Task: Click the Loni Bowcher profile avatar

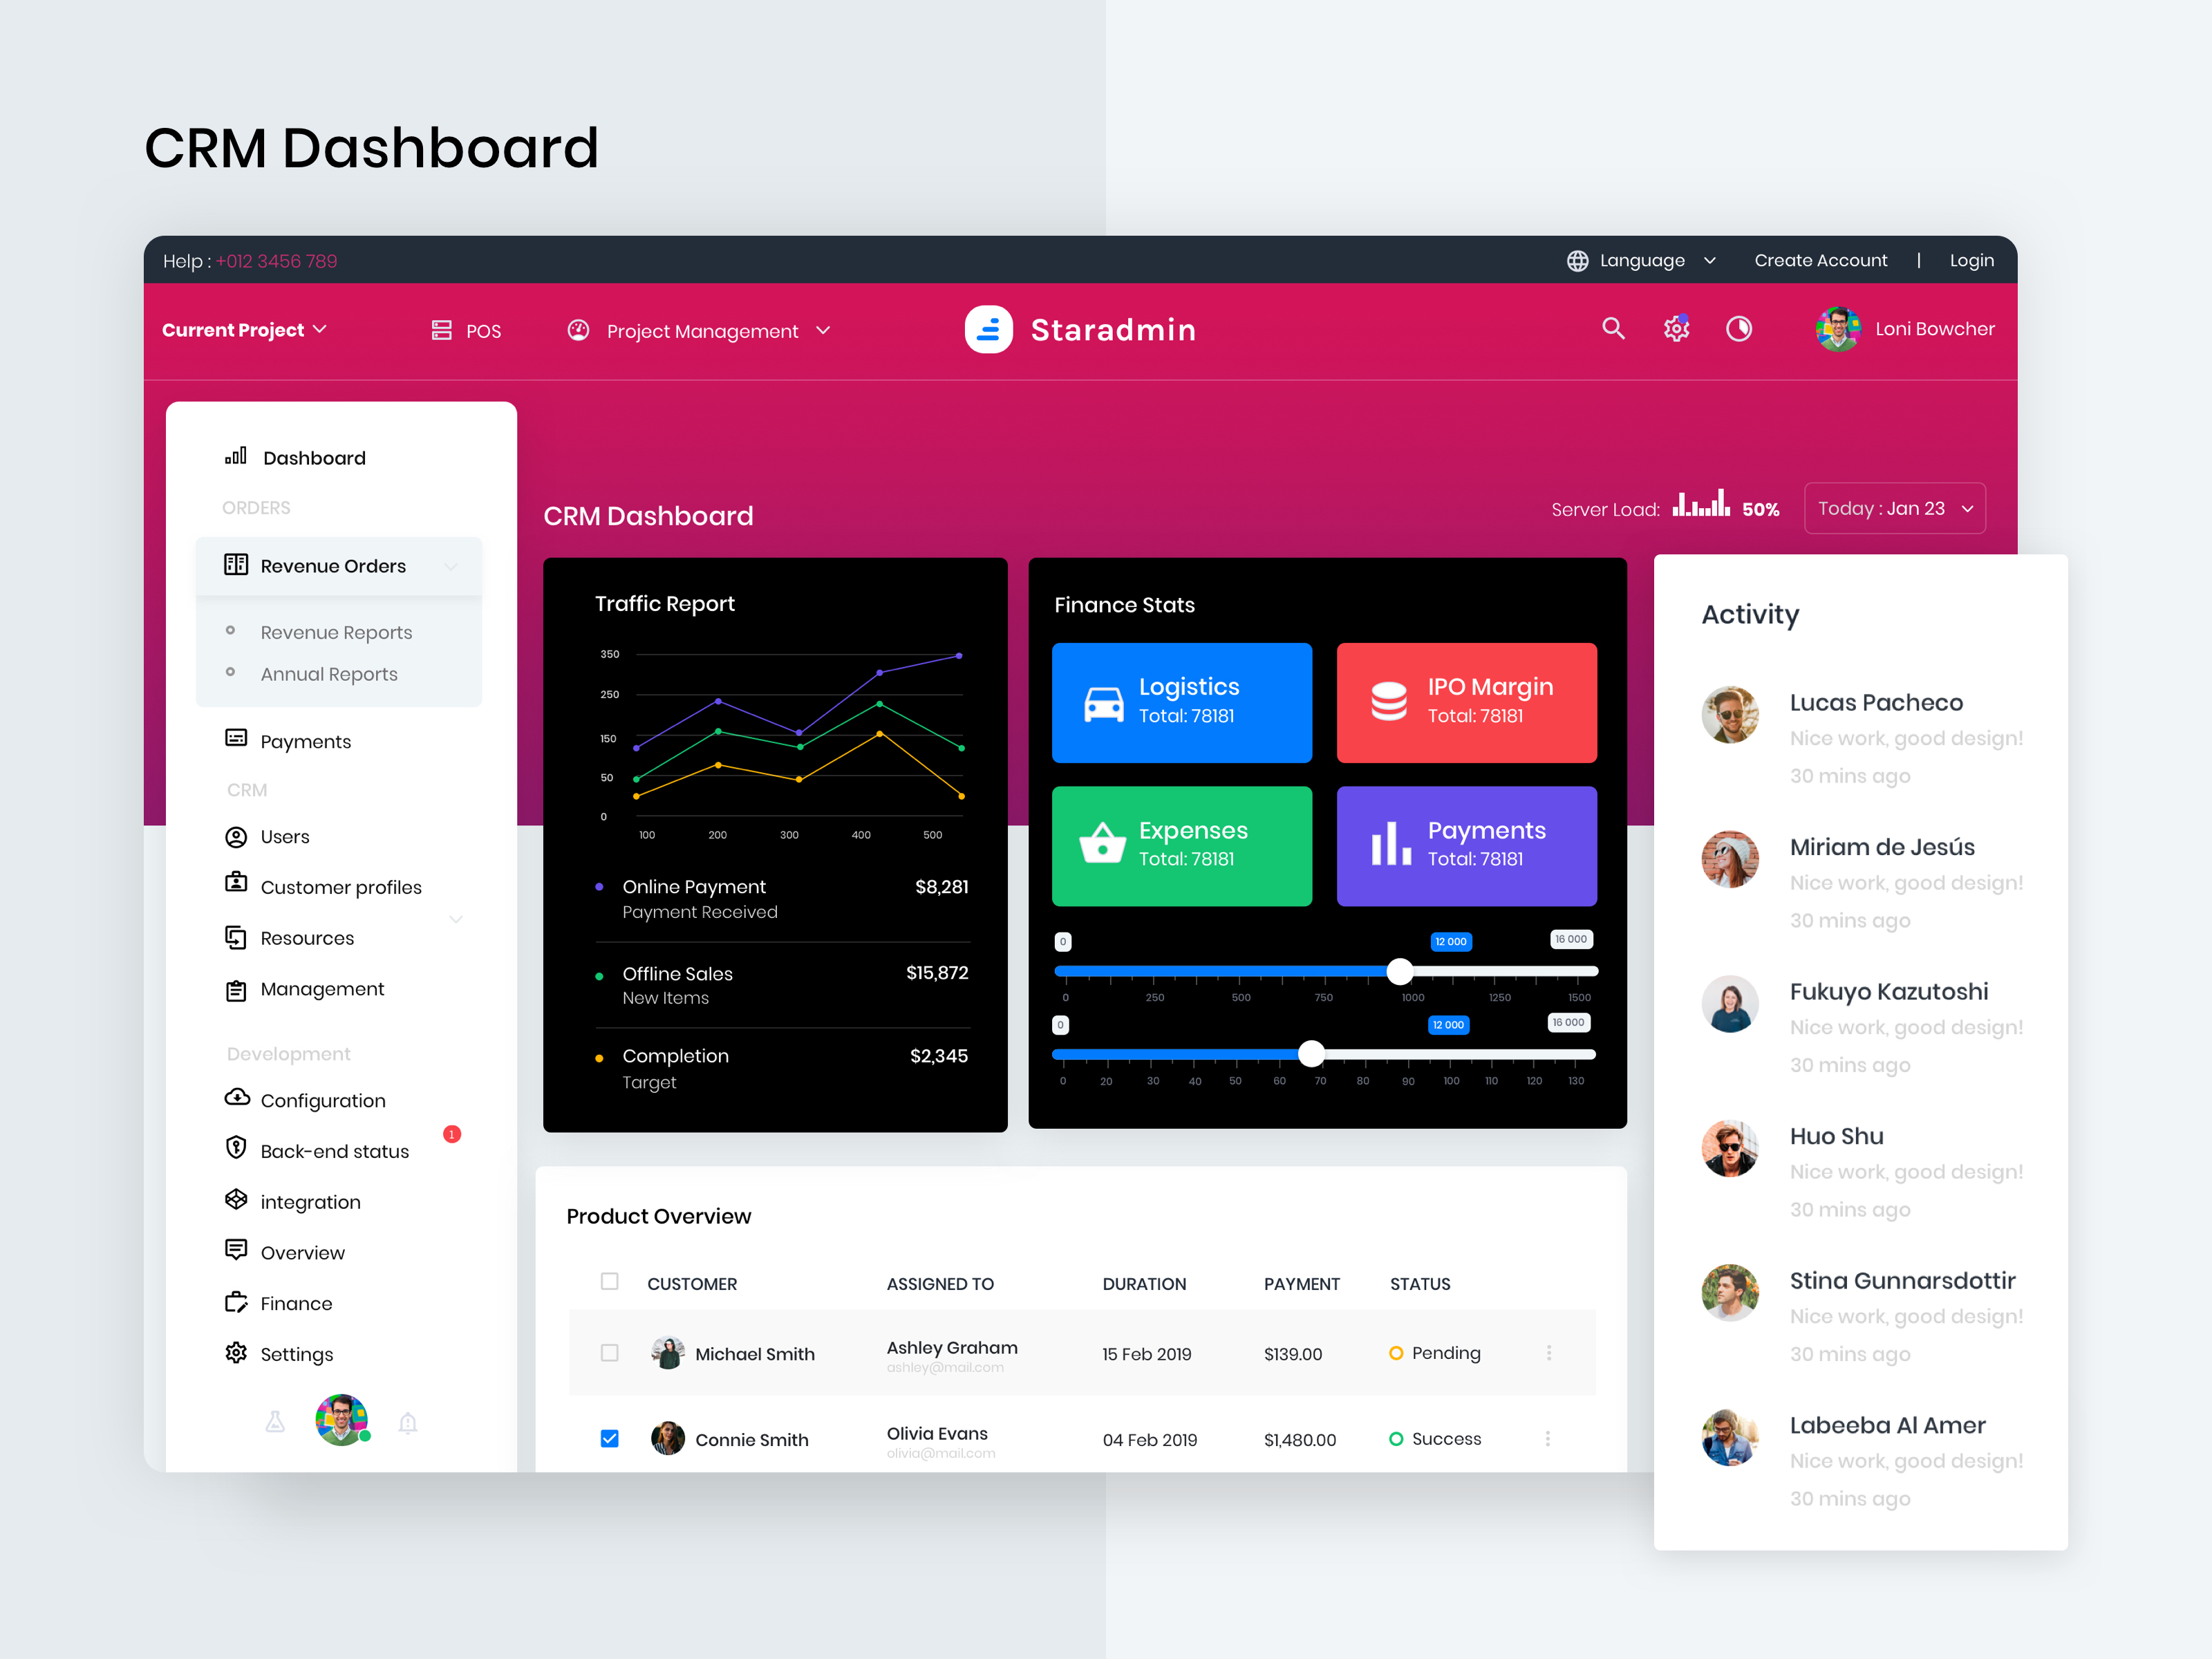Action: tap(1837, 329)
